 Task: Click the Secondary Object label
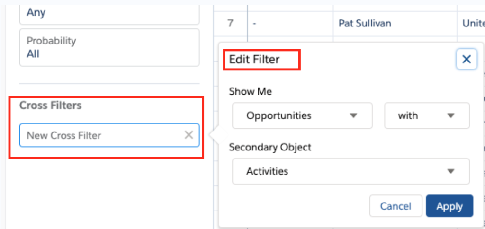270,147
